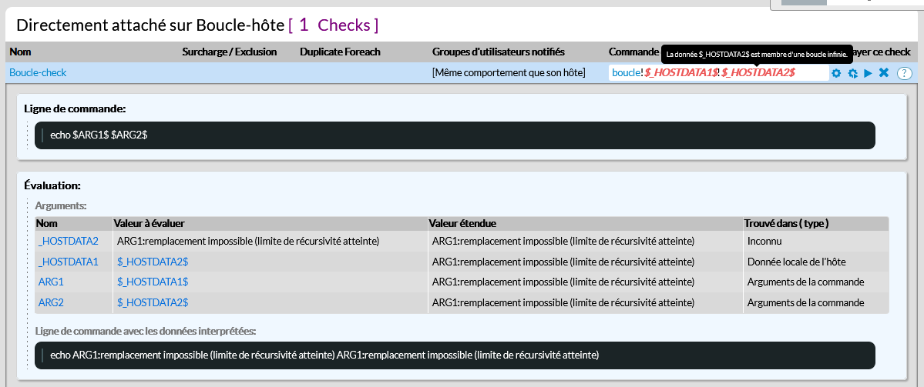
Task: Click the red $_HOSTDATA2$ macro in command
Action: (x=758, y=72)
